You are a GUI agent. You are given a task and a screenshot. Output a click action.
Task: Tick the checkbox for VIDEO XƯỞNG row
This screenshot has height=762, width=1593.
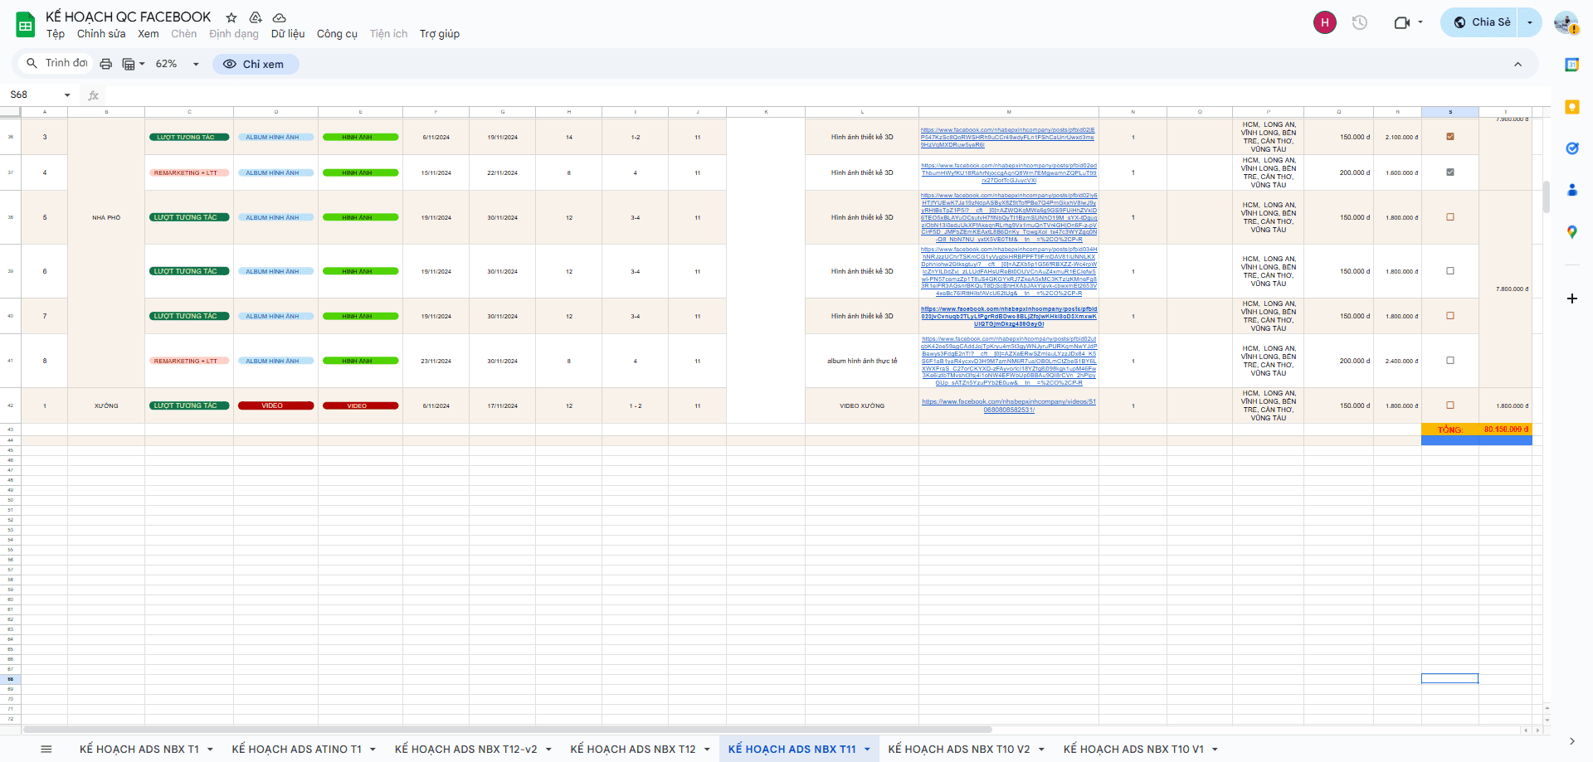click(x=1450, y=405)
